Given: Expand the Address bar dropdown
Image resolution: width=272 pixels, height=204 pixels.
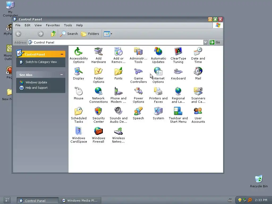Looking at the screenshot, I should [205, 42].
